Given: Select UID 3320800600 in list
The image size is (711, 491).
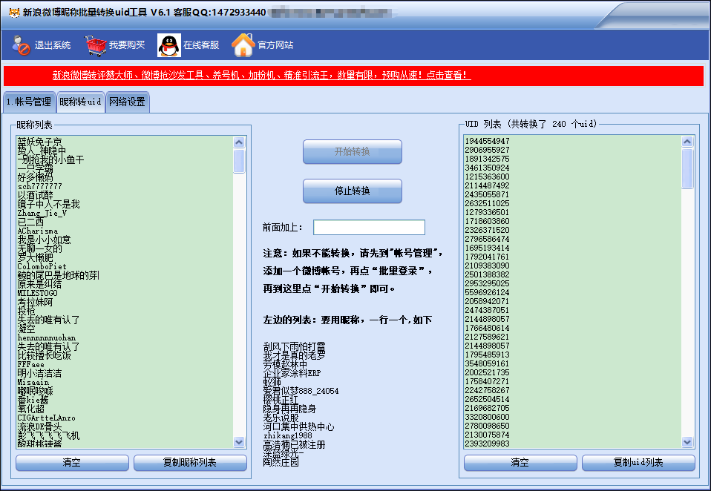Looking at the screenshot, I should (x=488, y=417).
